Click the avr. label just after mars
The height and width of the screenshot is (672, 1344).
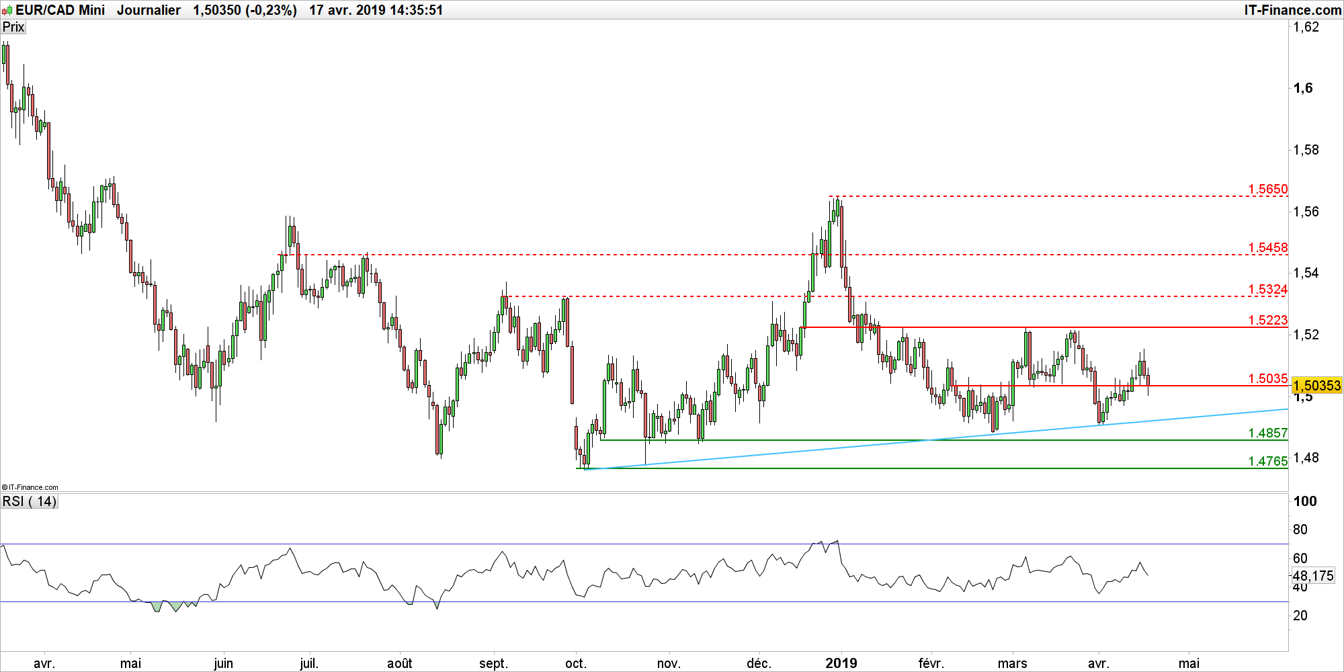(x=1098, y=663)
